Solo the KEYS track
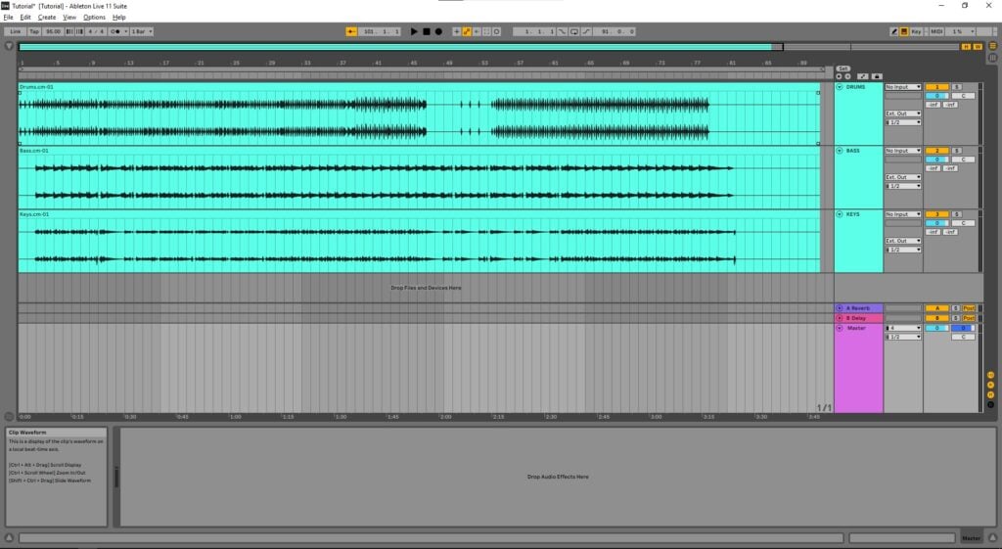Image resolution: width=1002 pixels, height=549 pixels. (957, 214)
